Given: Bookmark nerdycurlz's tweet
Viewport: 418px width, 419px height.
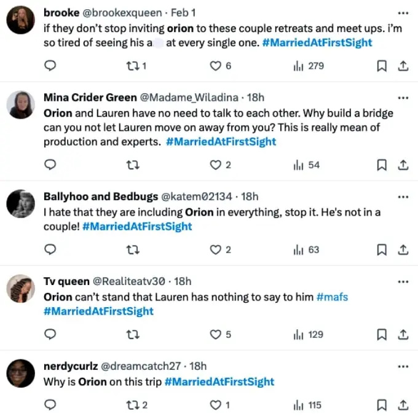Looking at the screenshot, I should pos(382,405).
